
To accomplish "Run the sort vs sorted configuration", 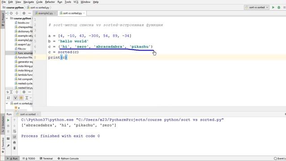I will click(273, 8).
